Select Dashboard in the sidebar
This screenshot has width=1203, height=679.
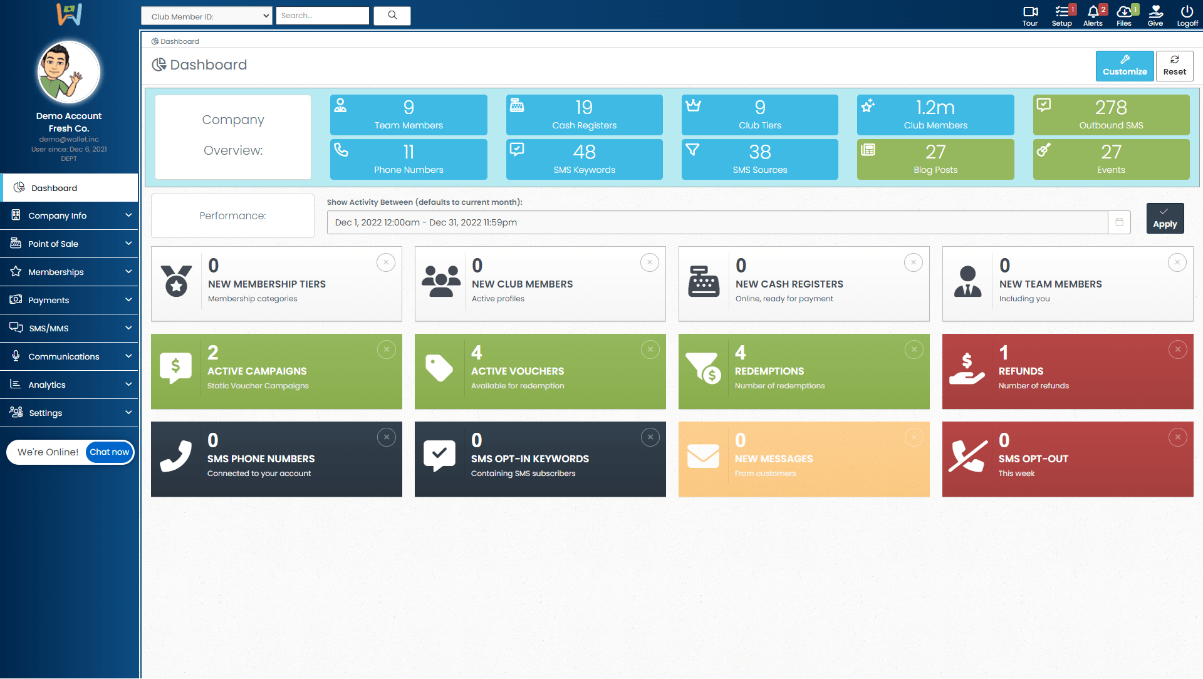[69, 188]
